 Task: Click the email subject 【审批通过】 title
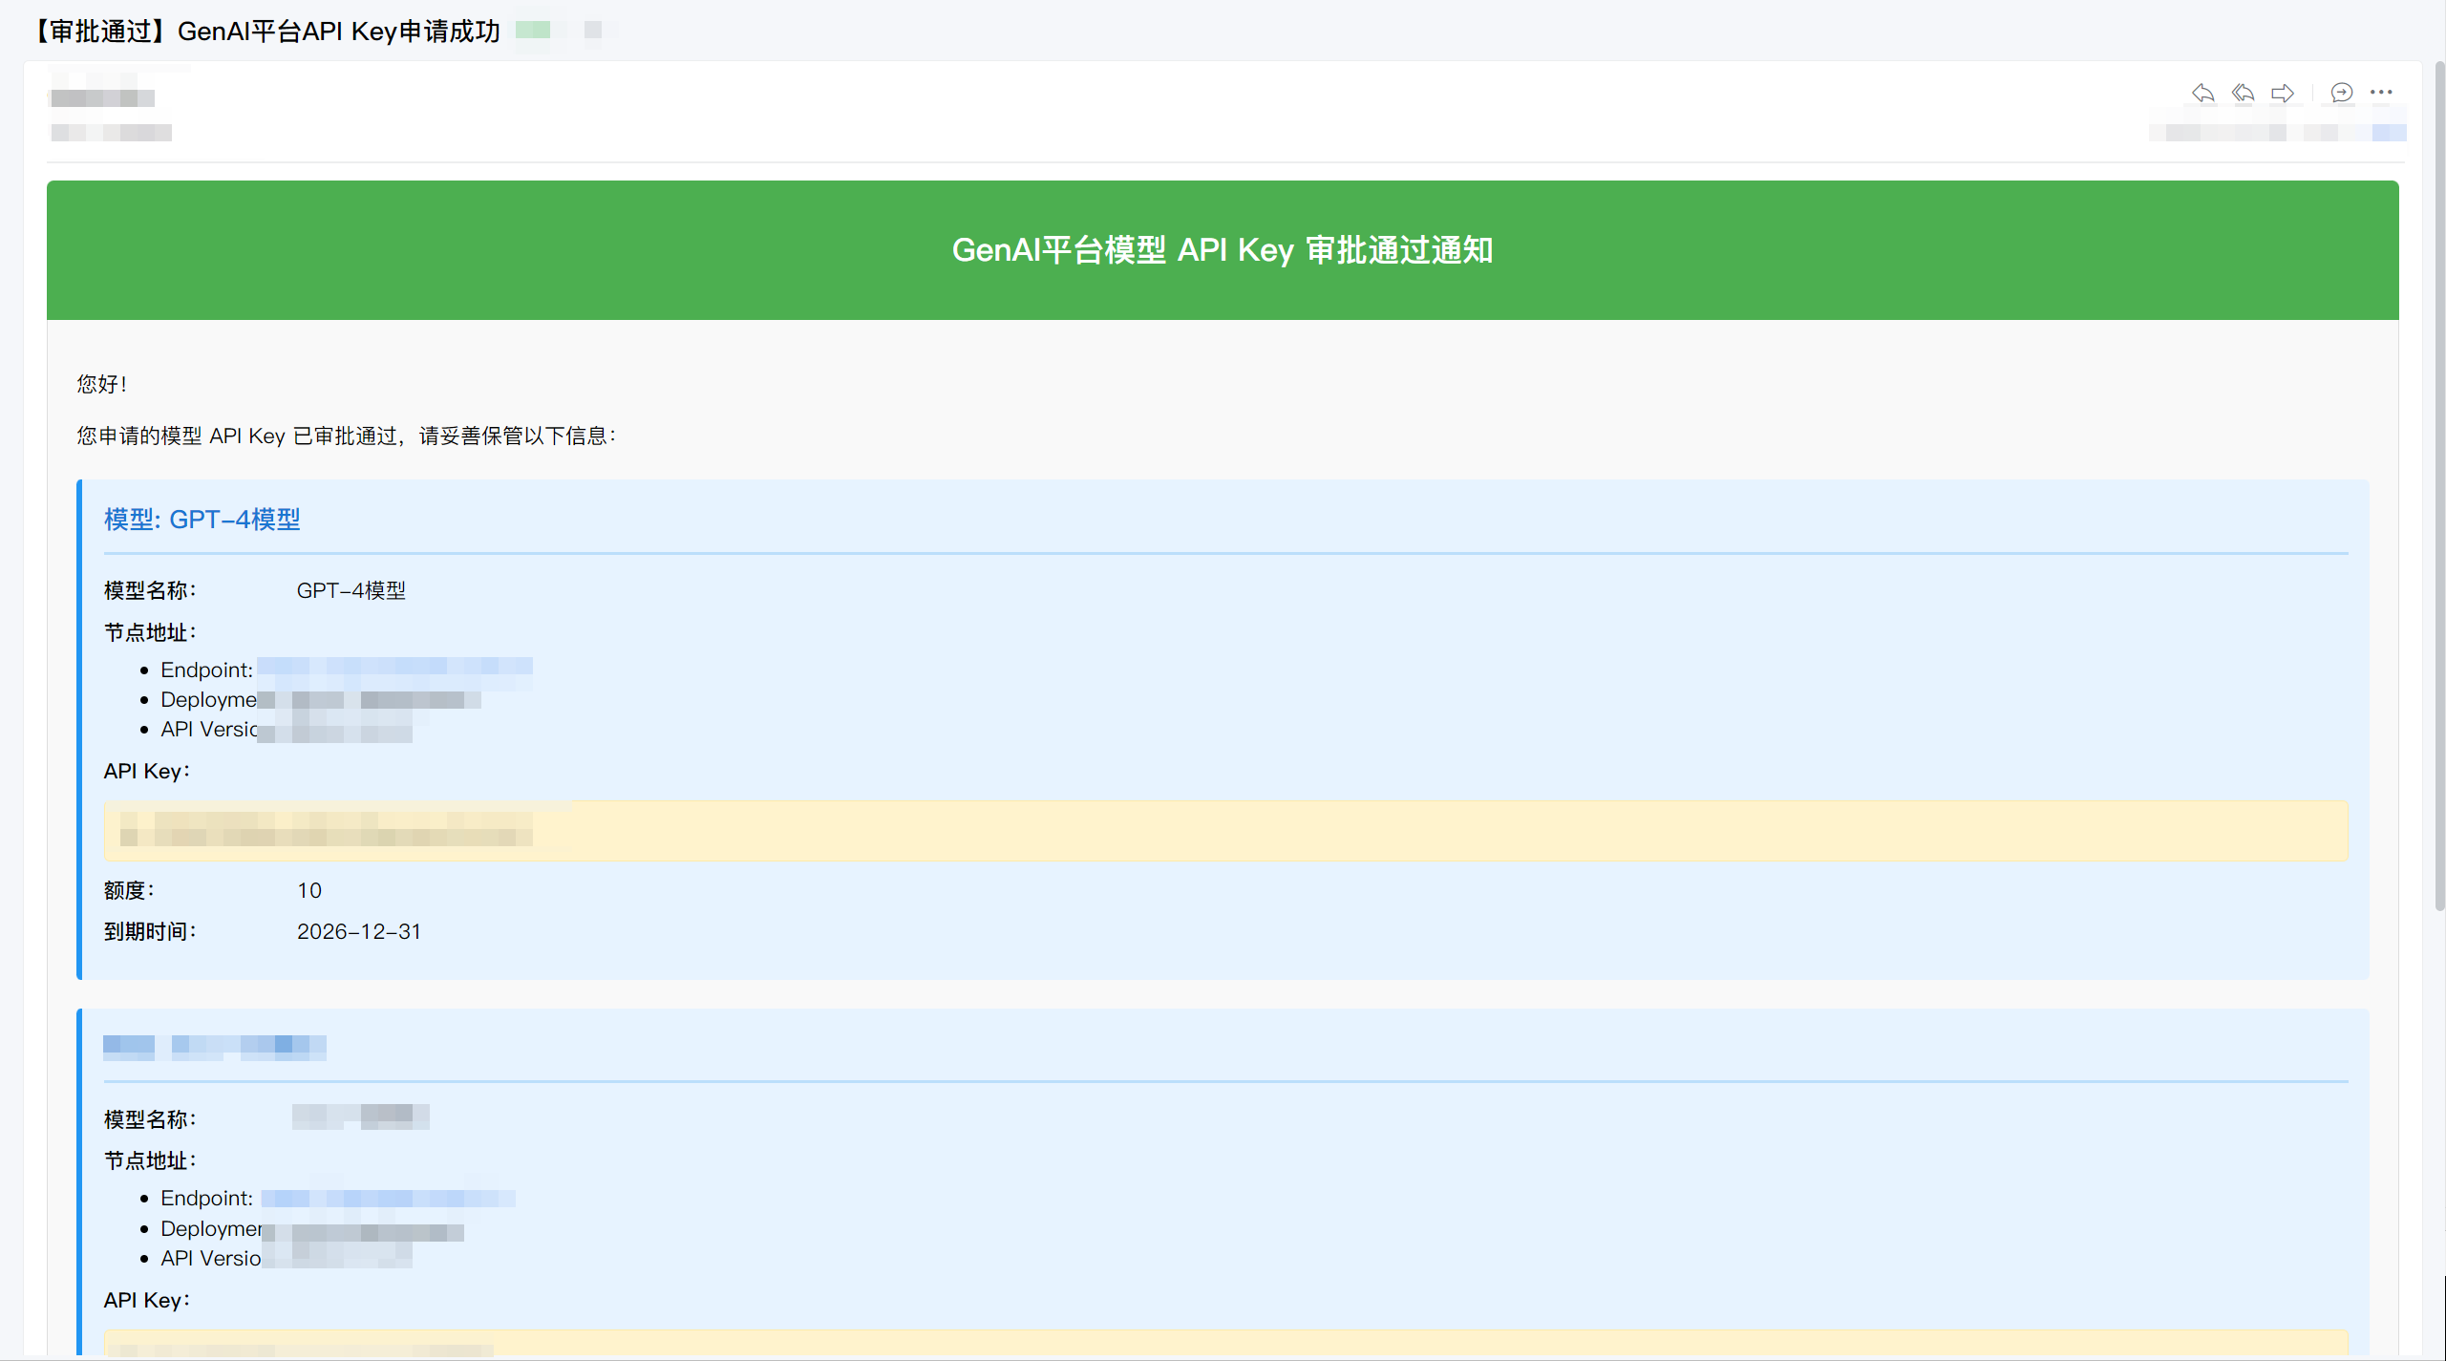click(266, 31)
